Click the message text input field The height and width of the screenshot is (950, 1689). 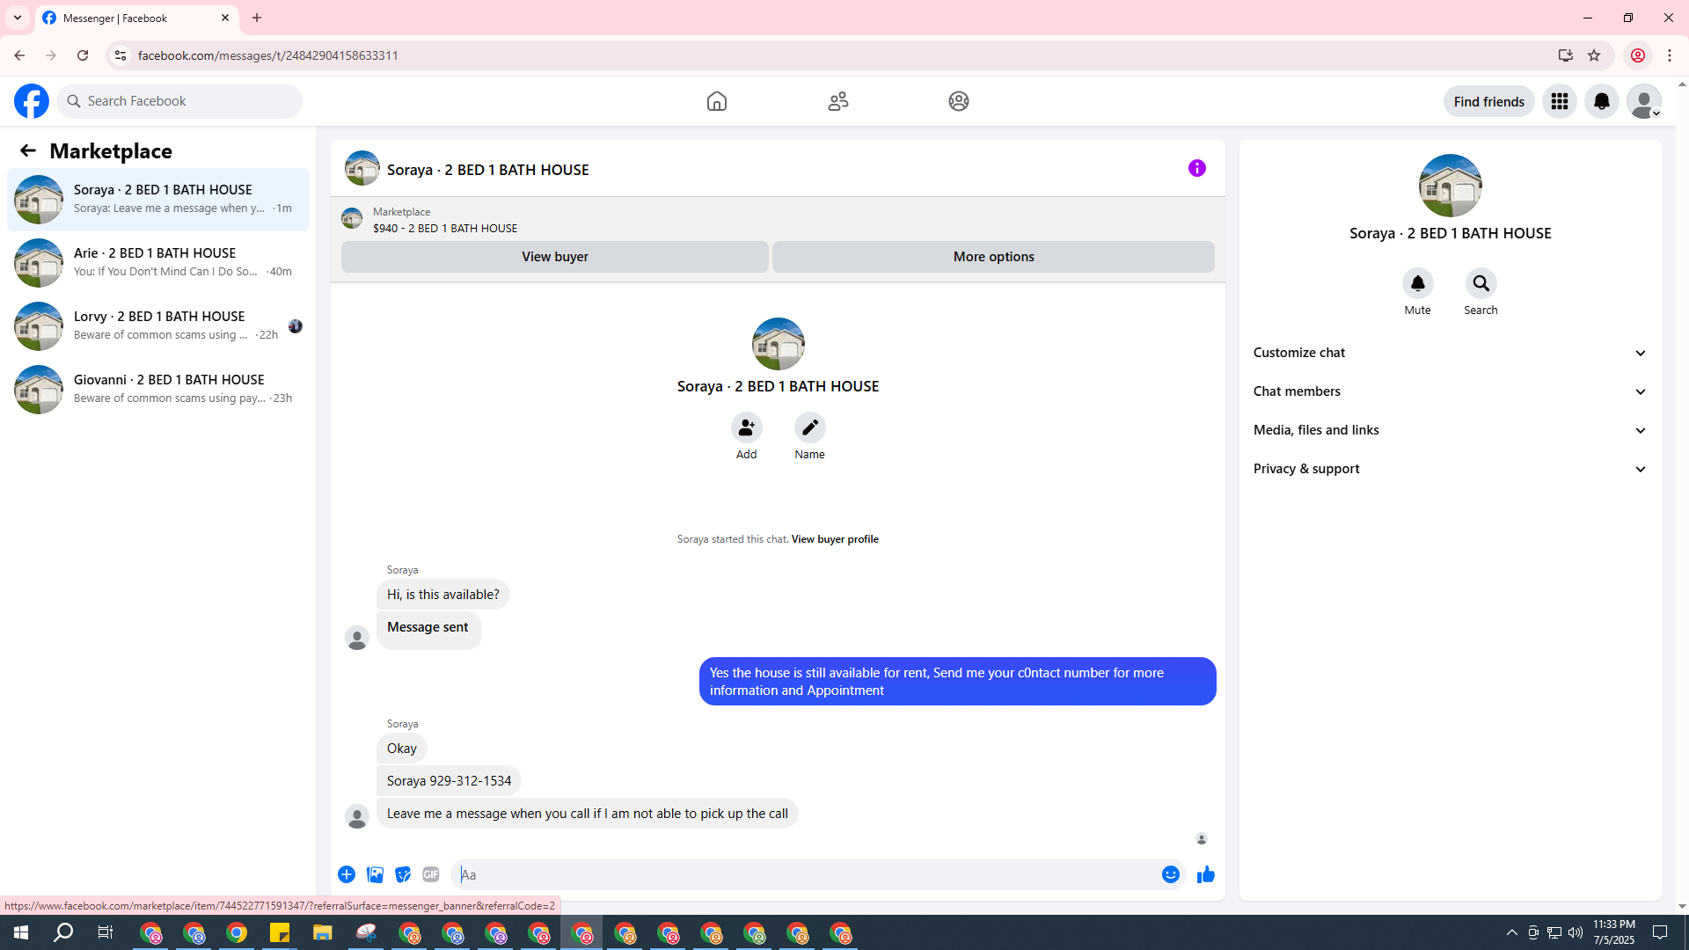(805, 874)
